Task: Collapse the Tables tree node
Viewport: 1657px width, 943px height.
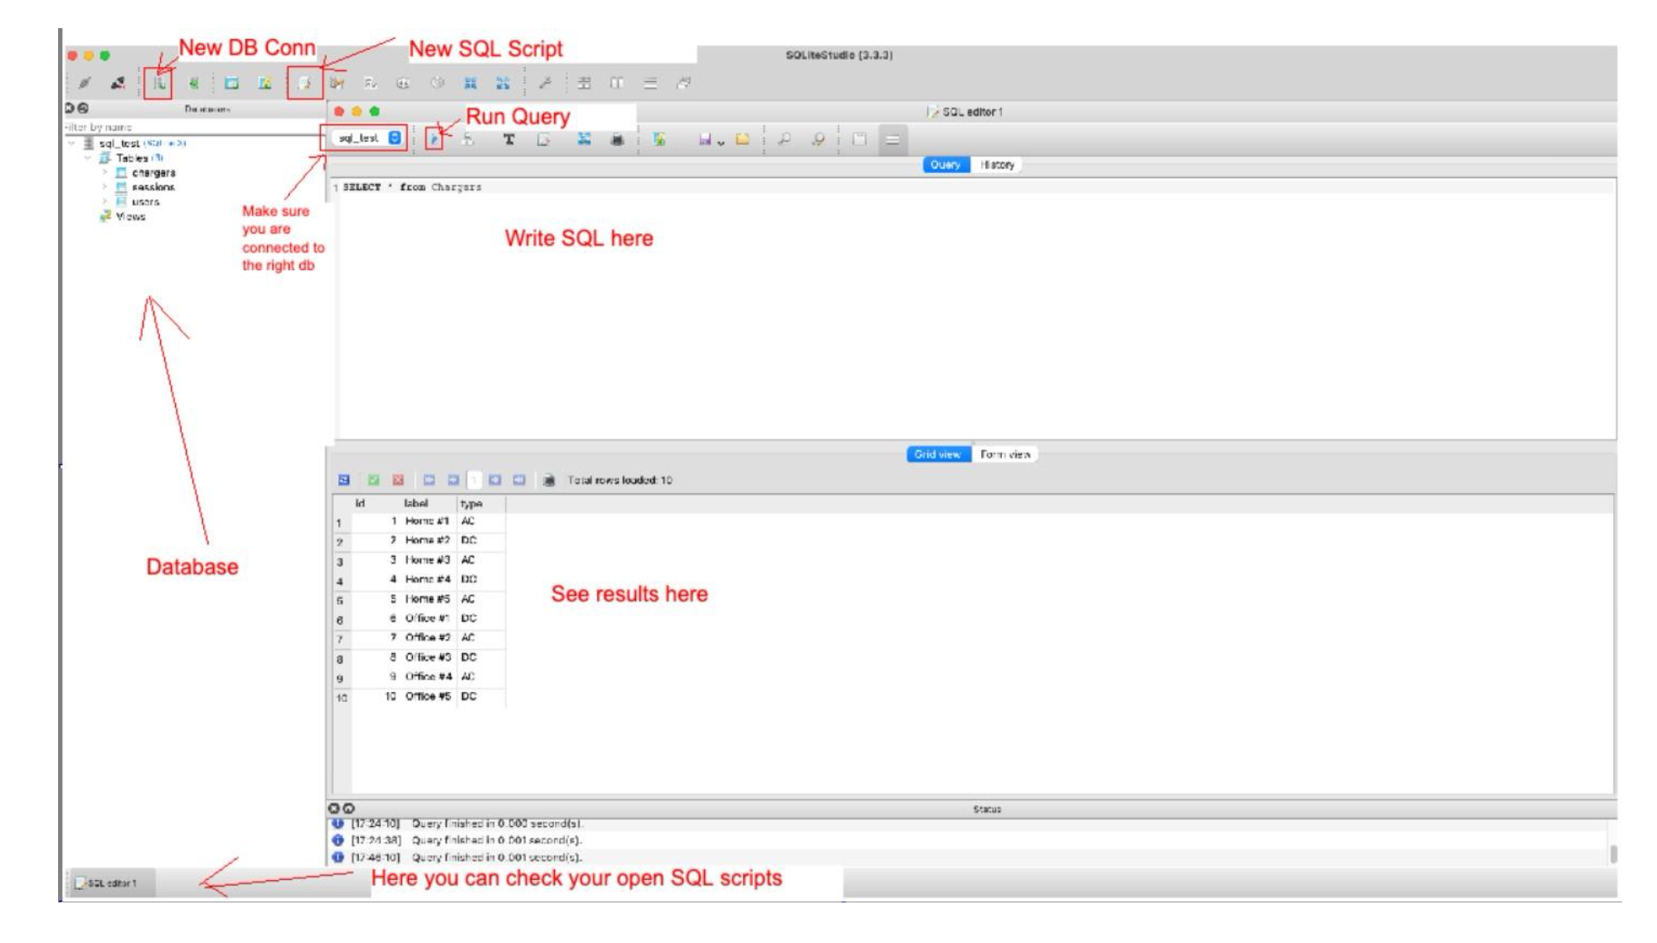Action: [x=88, y=157]
